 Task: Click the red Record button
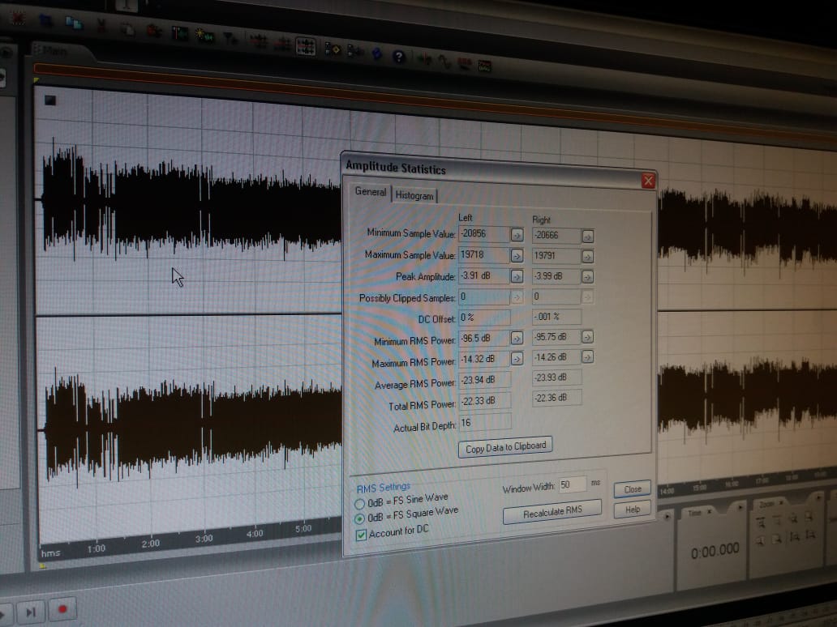[x=62, y=608]
